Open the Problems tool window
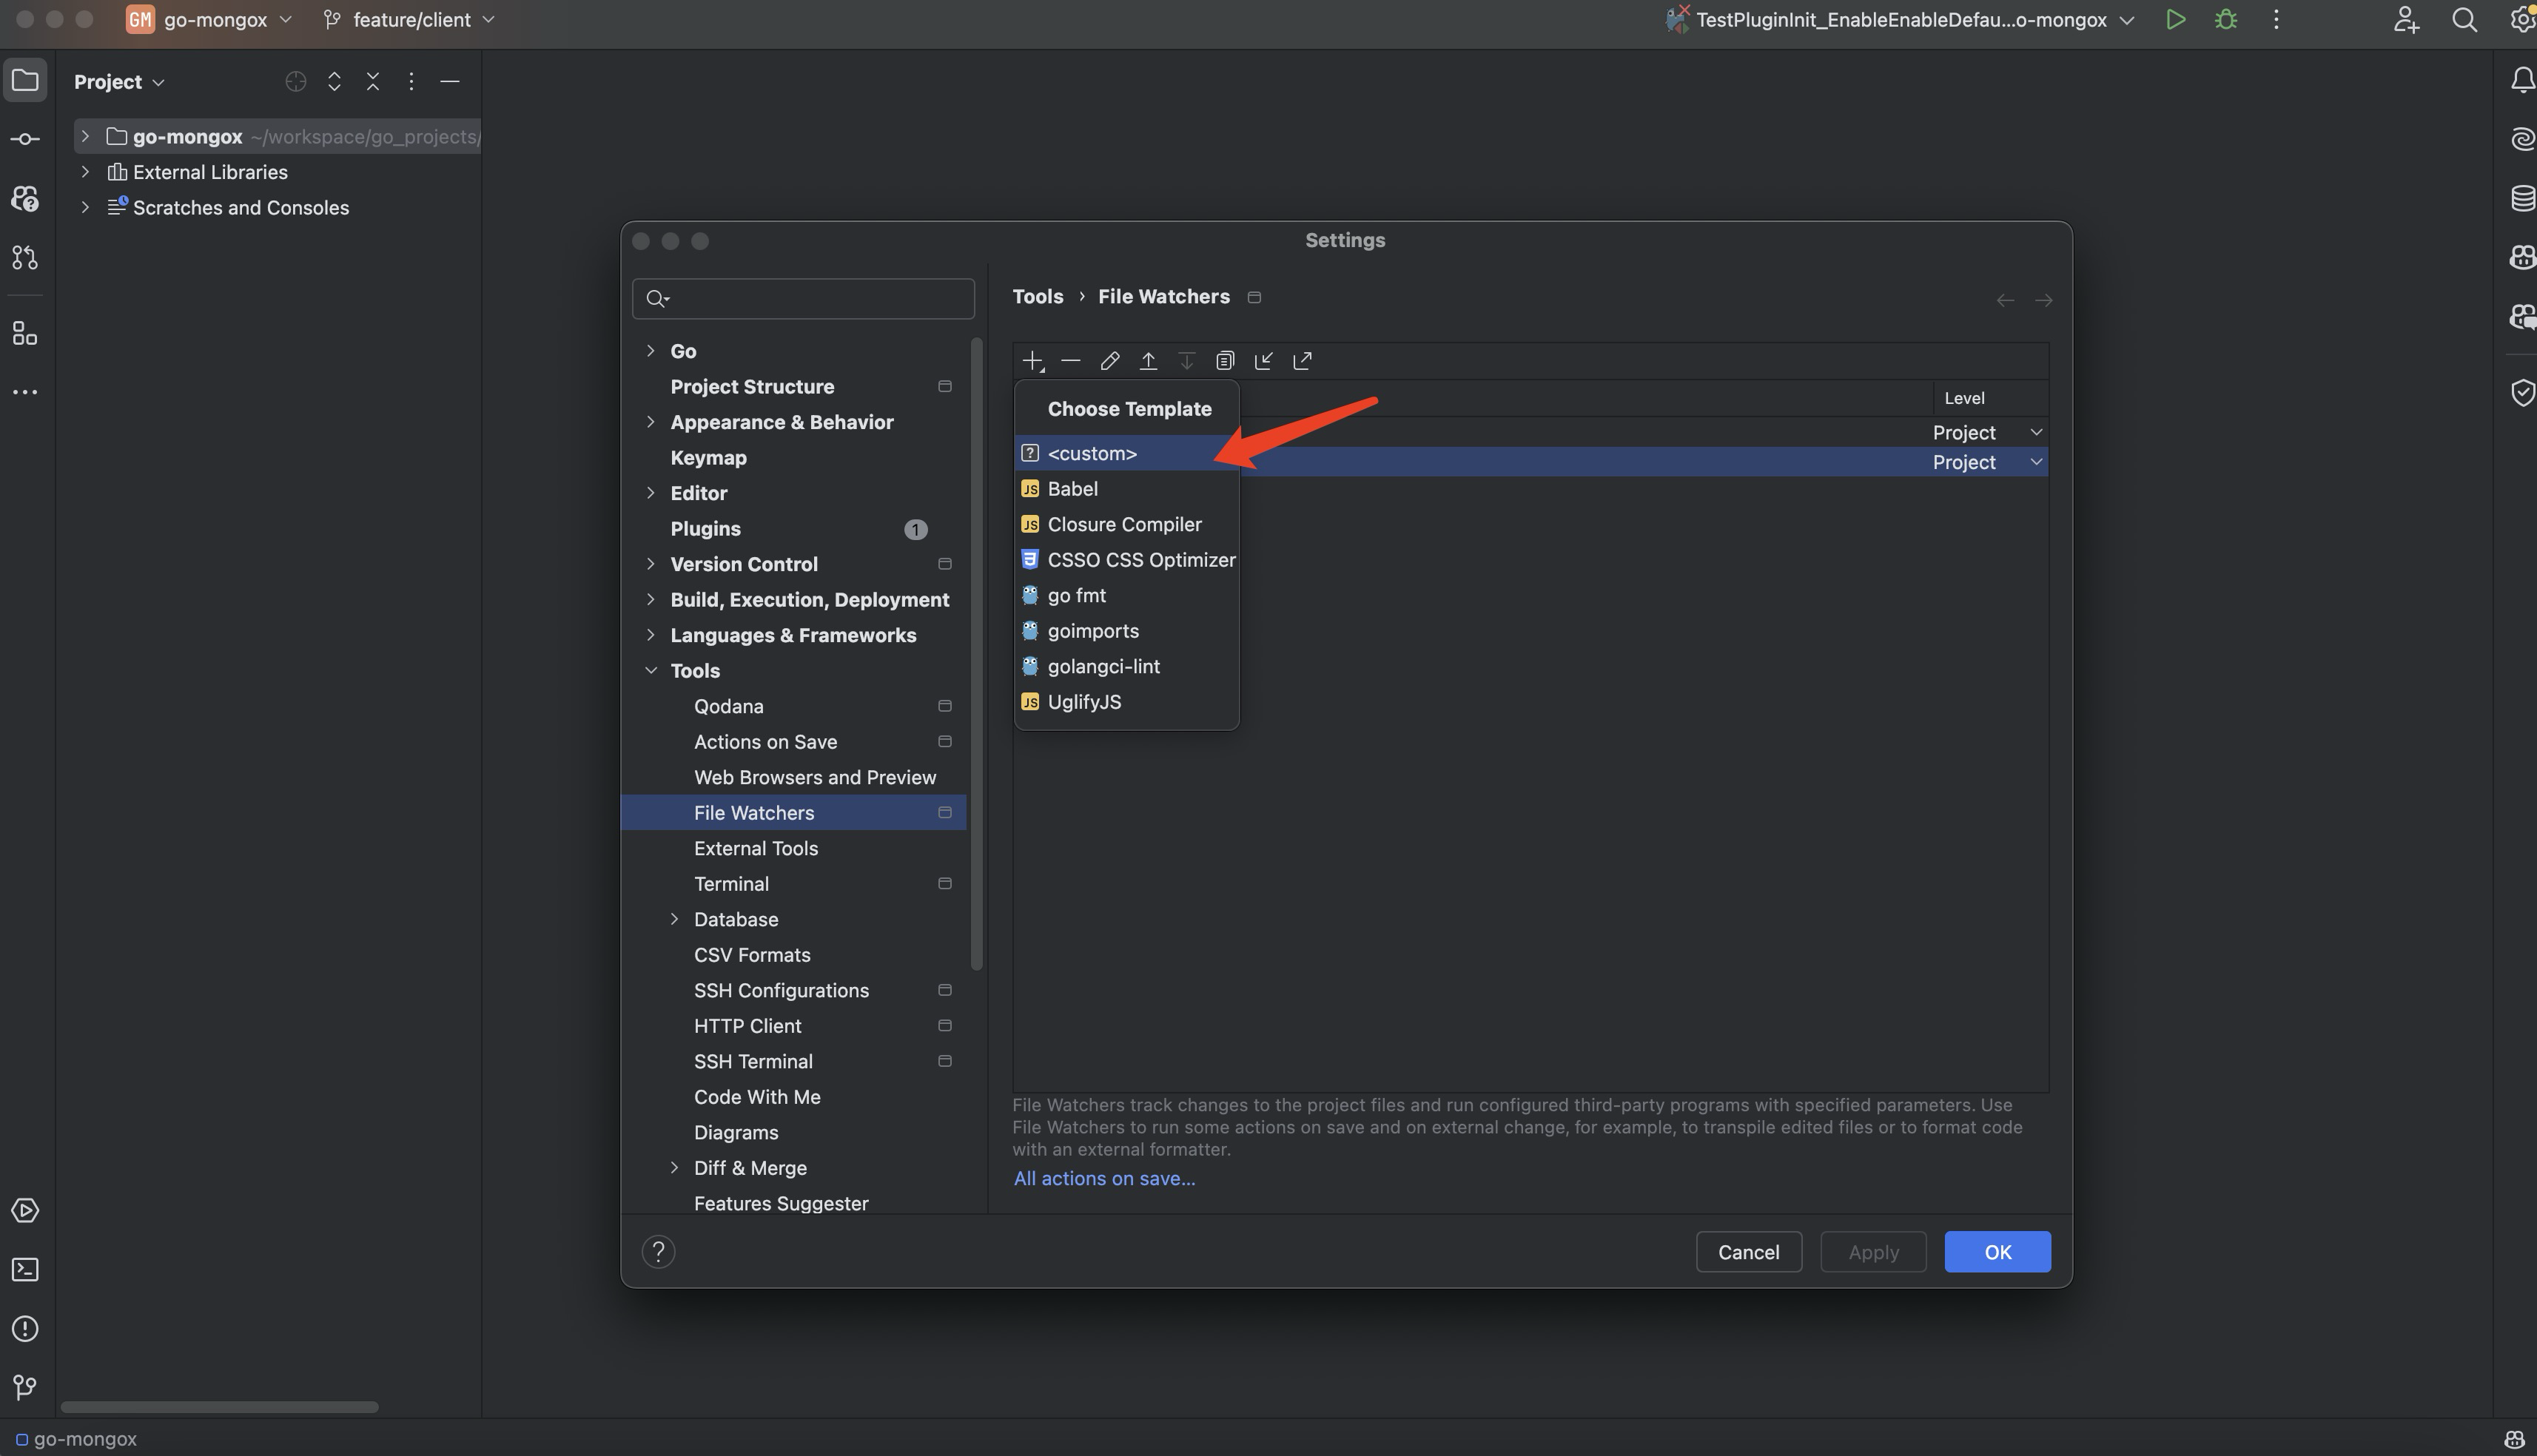 [25, 1328]
